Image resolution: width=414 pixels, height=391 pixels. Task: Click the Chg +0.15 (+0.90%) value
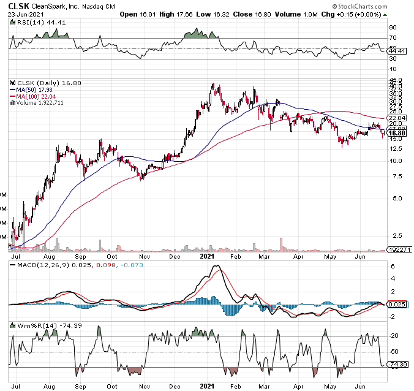click(351, 14)
